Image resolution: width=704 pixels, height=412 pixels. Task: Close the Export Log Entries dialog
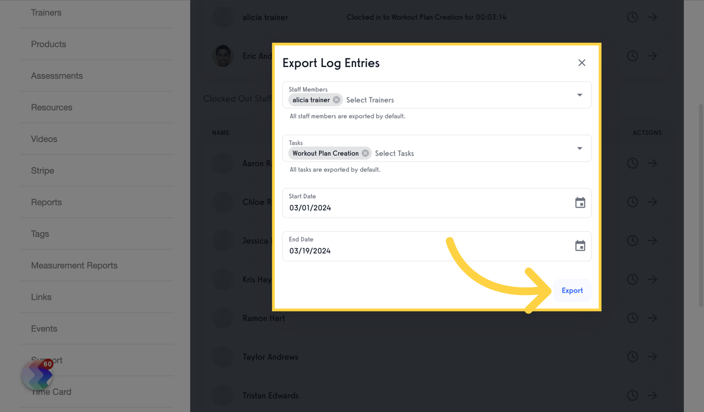click(582, 62)
